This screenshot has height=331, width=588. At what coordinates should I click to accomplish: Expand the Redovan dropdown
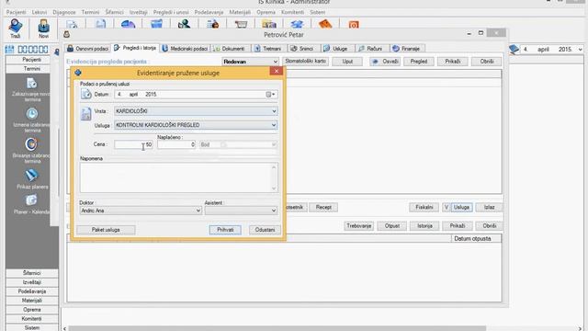coord(276,62)
